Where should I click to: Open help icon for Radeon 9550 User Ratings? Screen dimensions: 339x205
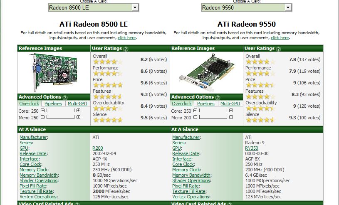pyautogui.click(x=278, y=49)
